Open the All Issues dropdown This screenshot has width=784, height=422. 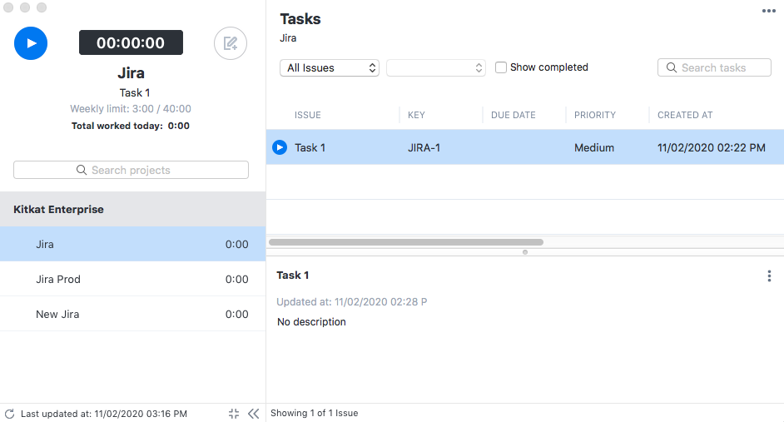[x=330, y=68]
